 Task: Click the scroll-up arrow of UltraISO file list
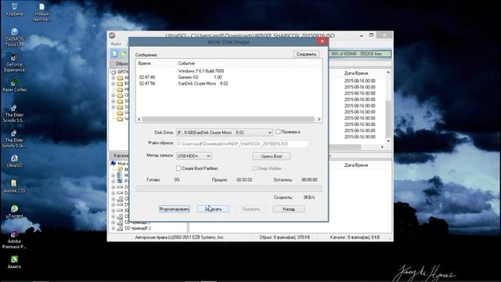coord(388,72)
